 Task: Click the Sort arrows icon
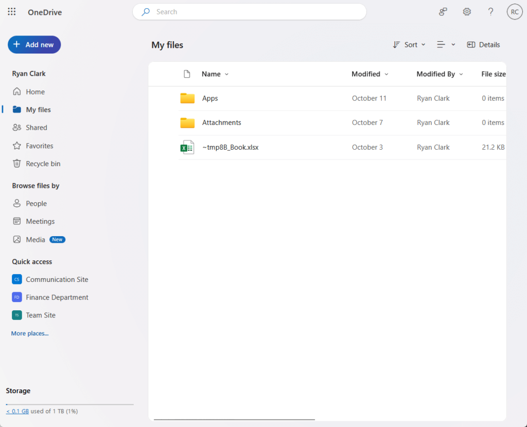pos(396,45)
